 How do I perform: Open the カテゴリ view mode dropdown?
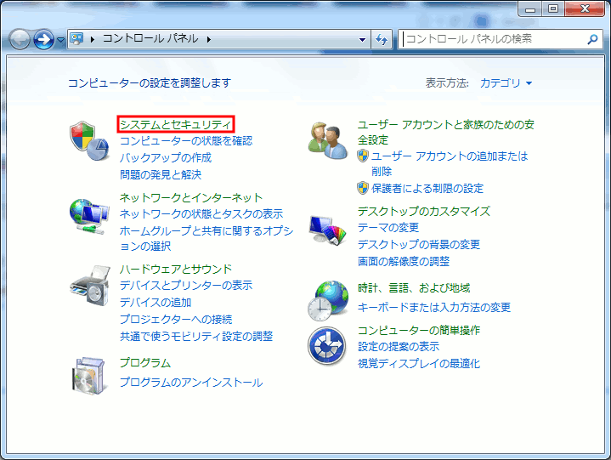point(506,83)
